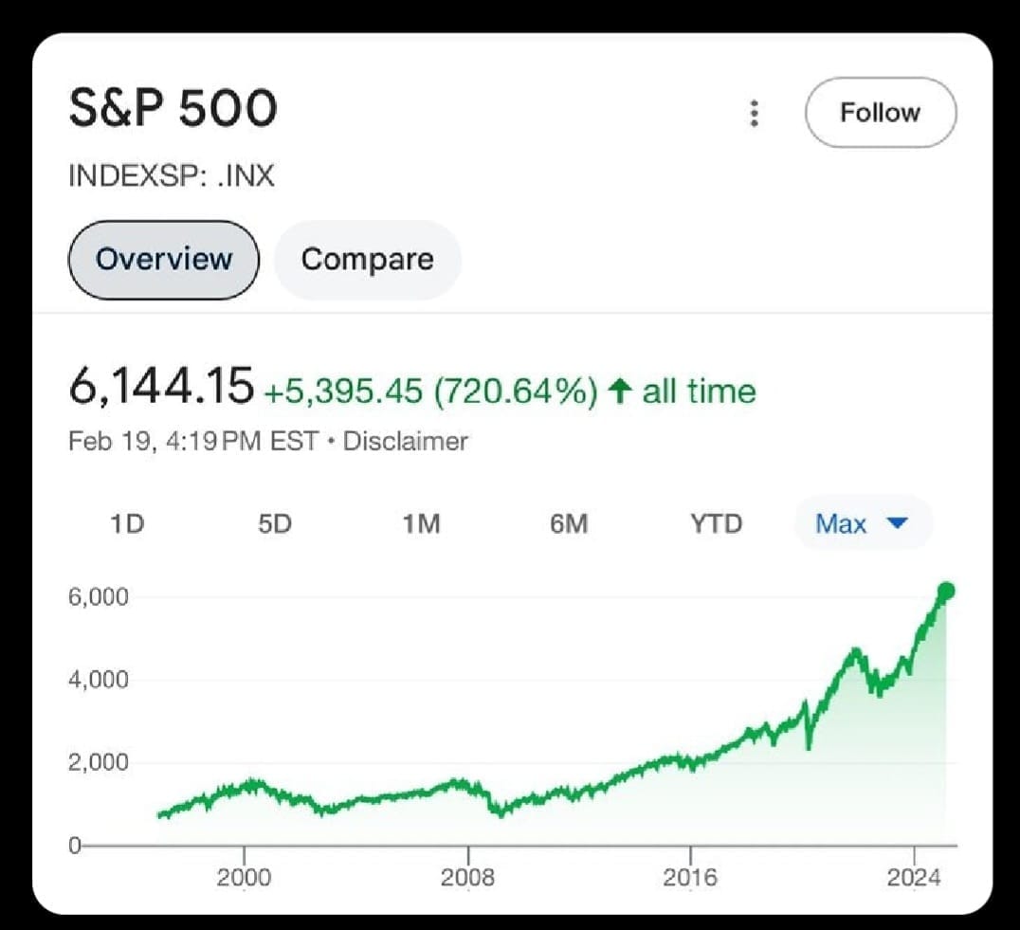The image size is (1020, 930).
Task: Select the Overview tab
Action: (163, 260)
